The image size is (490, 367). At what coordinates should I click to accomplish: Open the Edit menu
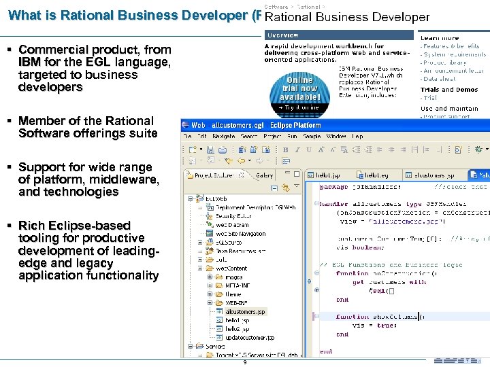click(x=202, y=136)
